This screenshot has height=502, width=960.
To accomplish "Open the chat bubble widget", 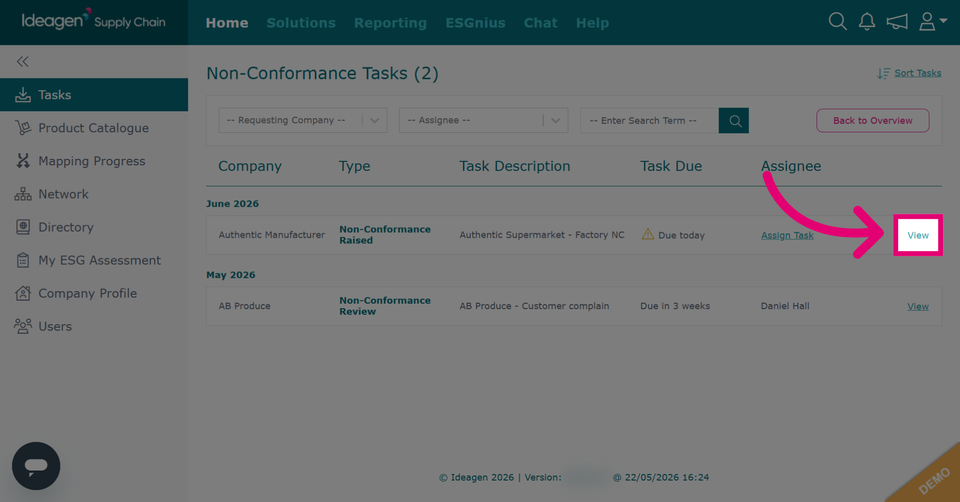I will 36,466.
